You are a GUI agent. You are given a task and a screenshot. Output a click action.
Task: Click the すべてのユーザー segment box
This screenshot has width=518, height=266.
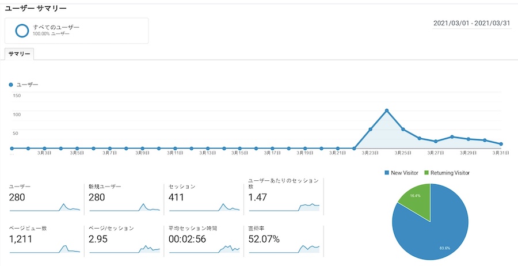pos(77,31)
